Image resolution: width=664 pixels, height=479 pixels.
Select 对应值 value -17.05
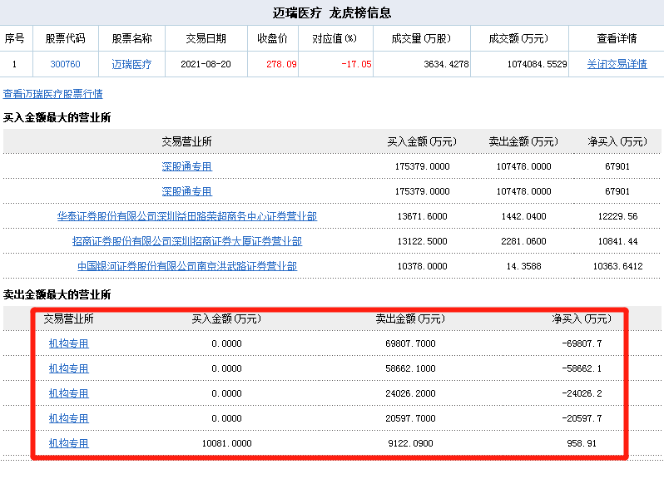point(356,64)
